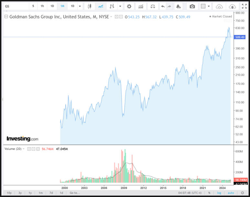
Task: Load chart layout from cloud
Action: click(219, 6)
